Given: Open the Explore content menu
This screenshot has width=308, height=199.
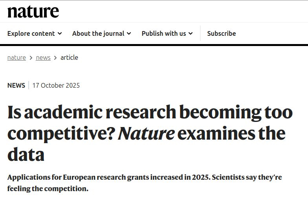Looking at the screenshot, I should (x=31, y=33).
